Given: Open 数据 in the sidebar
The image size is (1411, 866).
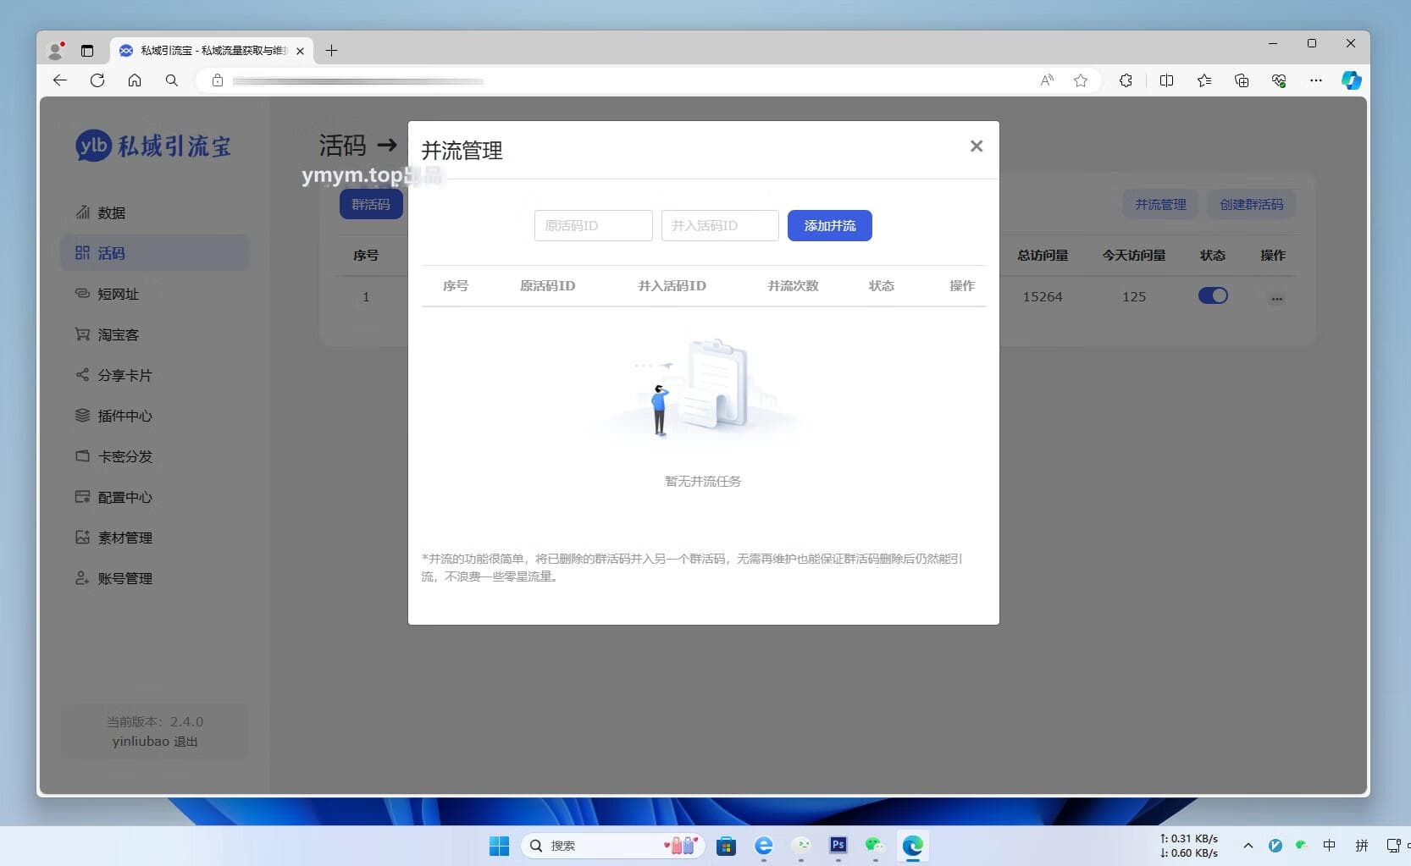Looking at the screenshot, I should [x=155, y=212].
